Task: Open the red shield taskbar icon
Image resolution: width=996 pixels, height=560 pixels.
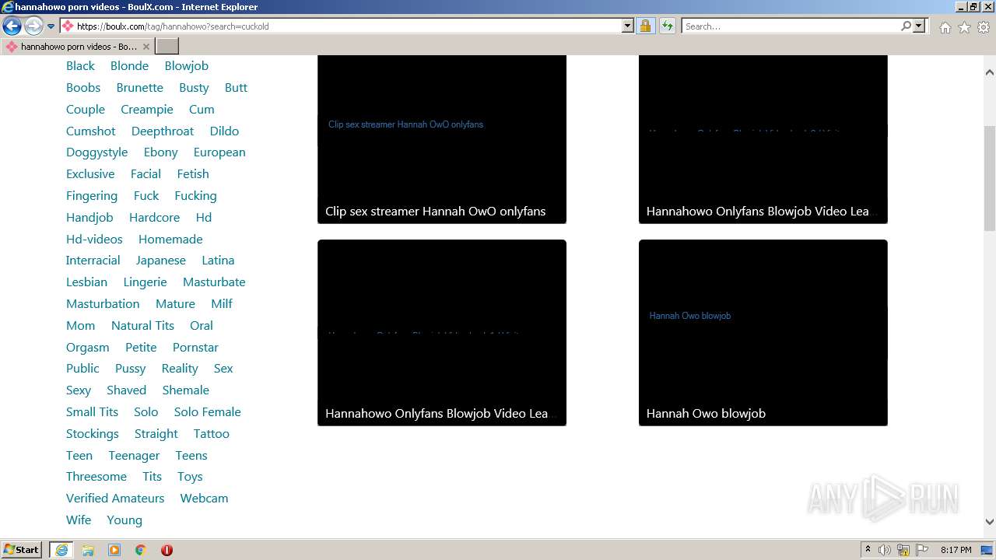Action: [167, 550]
